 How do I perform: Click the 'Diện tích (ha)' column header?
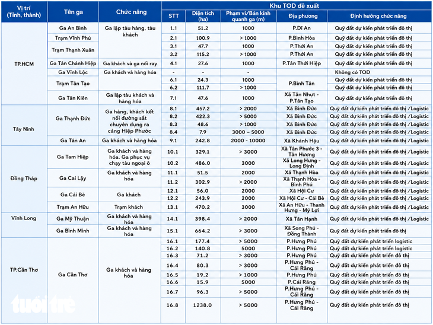click(x=203, y=16)
